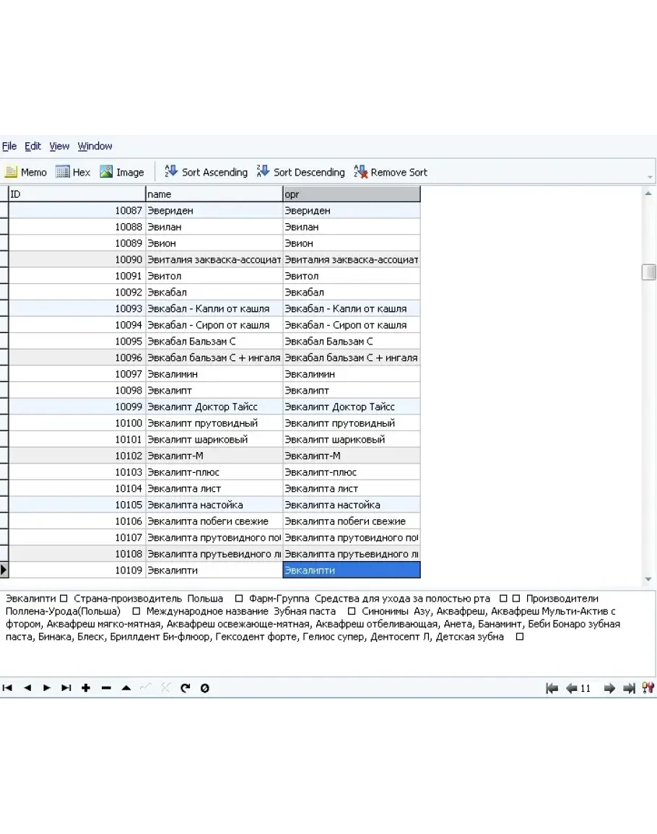Image resolution: width=657 pixels, height=834 pixels.
Task: Open the File menu
Action: [x=9, y=146]
